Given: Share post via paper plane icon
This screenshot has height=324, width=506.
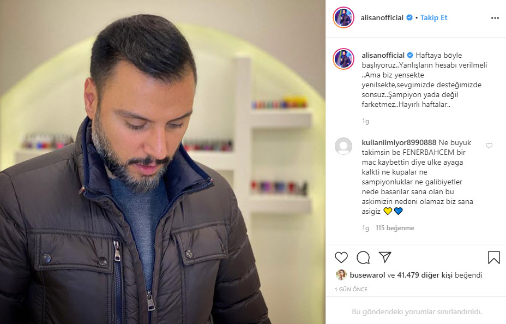Looking at the screenshot, I should coord(385,257).
